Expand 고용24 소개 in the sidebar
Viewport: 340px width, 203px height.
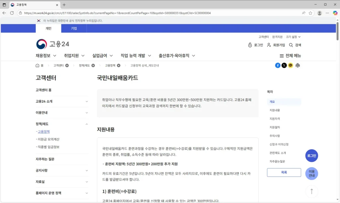[x=87, y=102]
